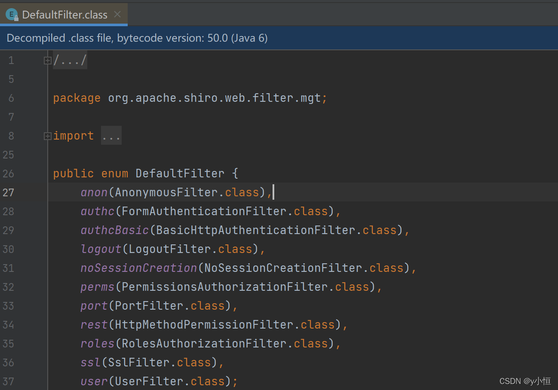Click BasicHttpAuthenticationFilter class reference

pos(256,230)
